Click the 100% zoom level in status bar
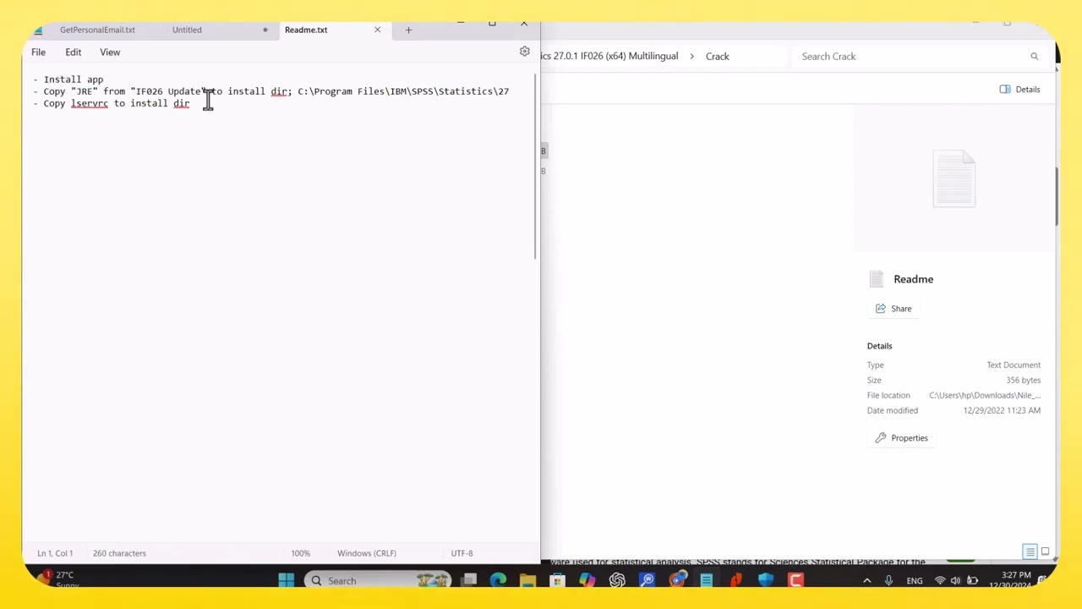 pyautogui.click(x=300, y=553)
